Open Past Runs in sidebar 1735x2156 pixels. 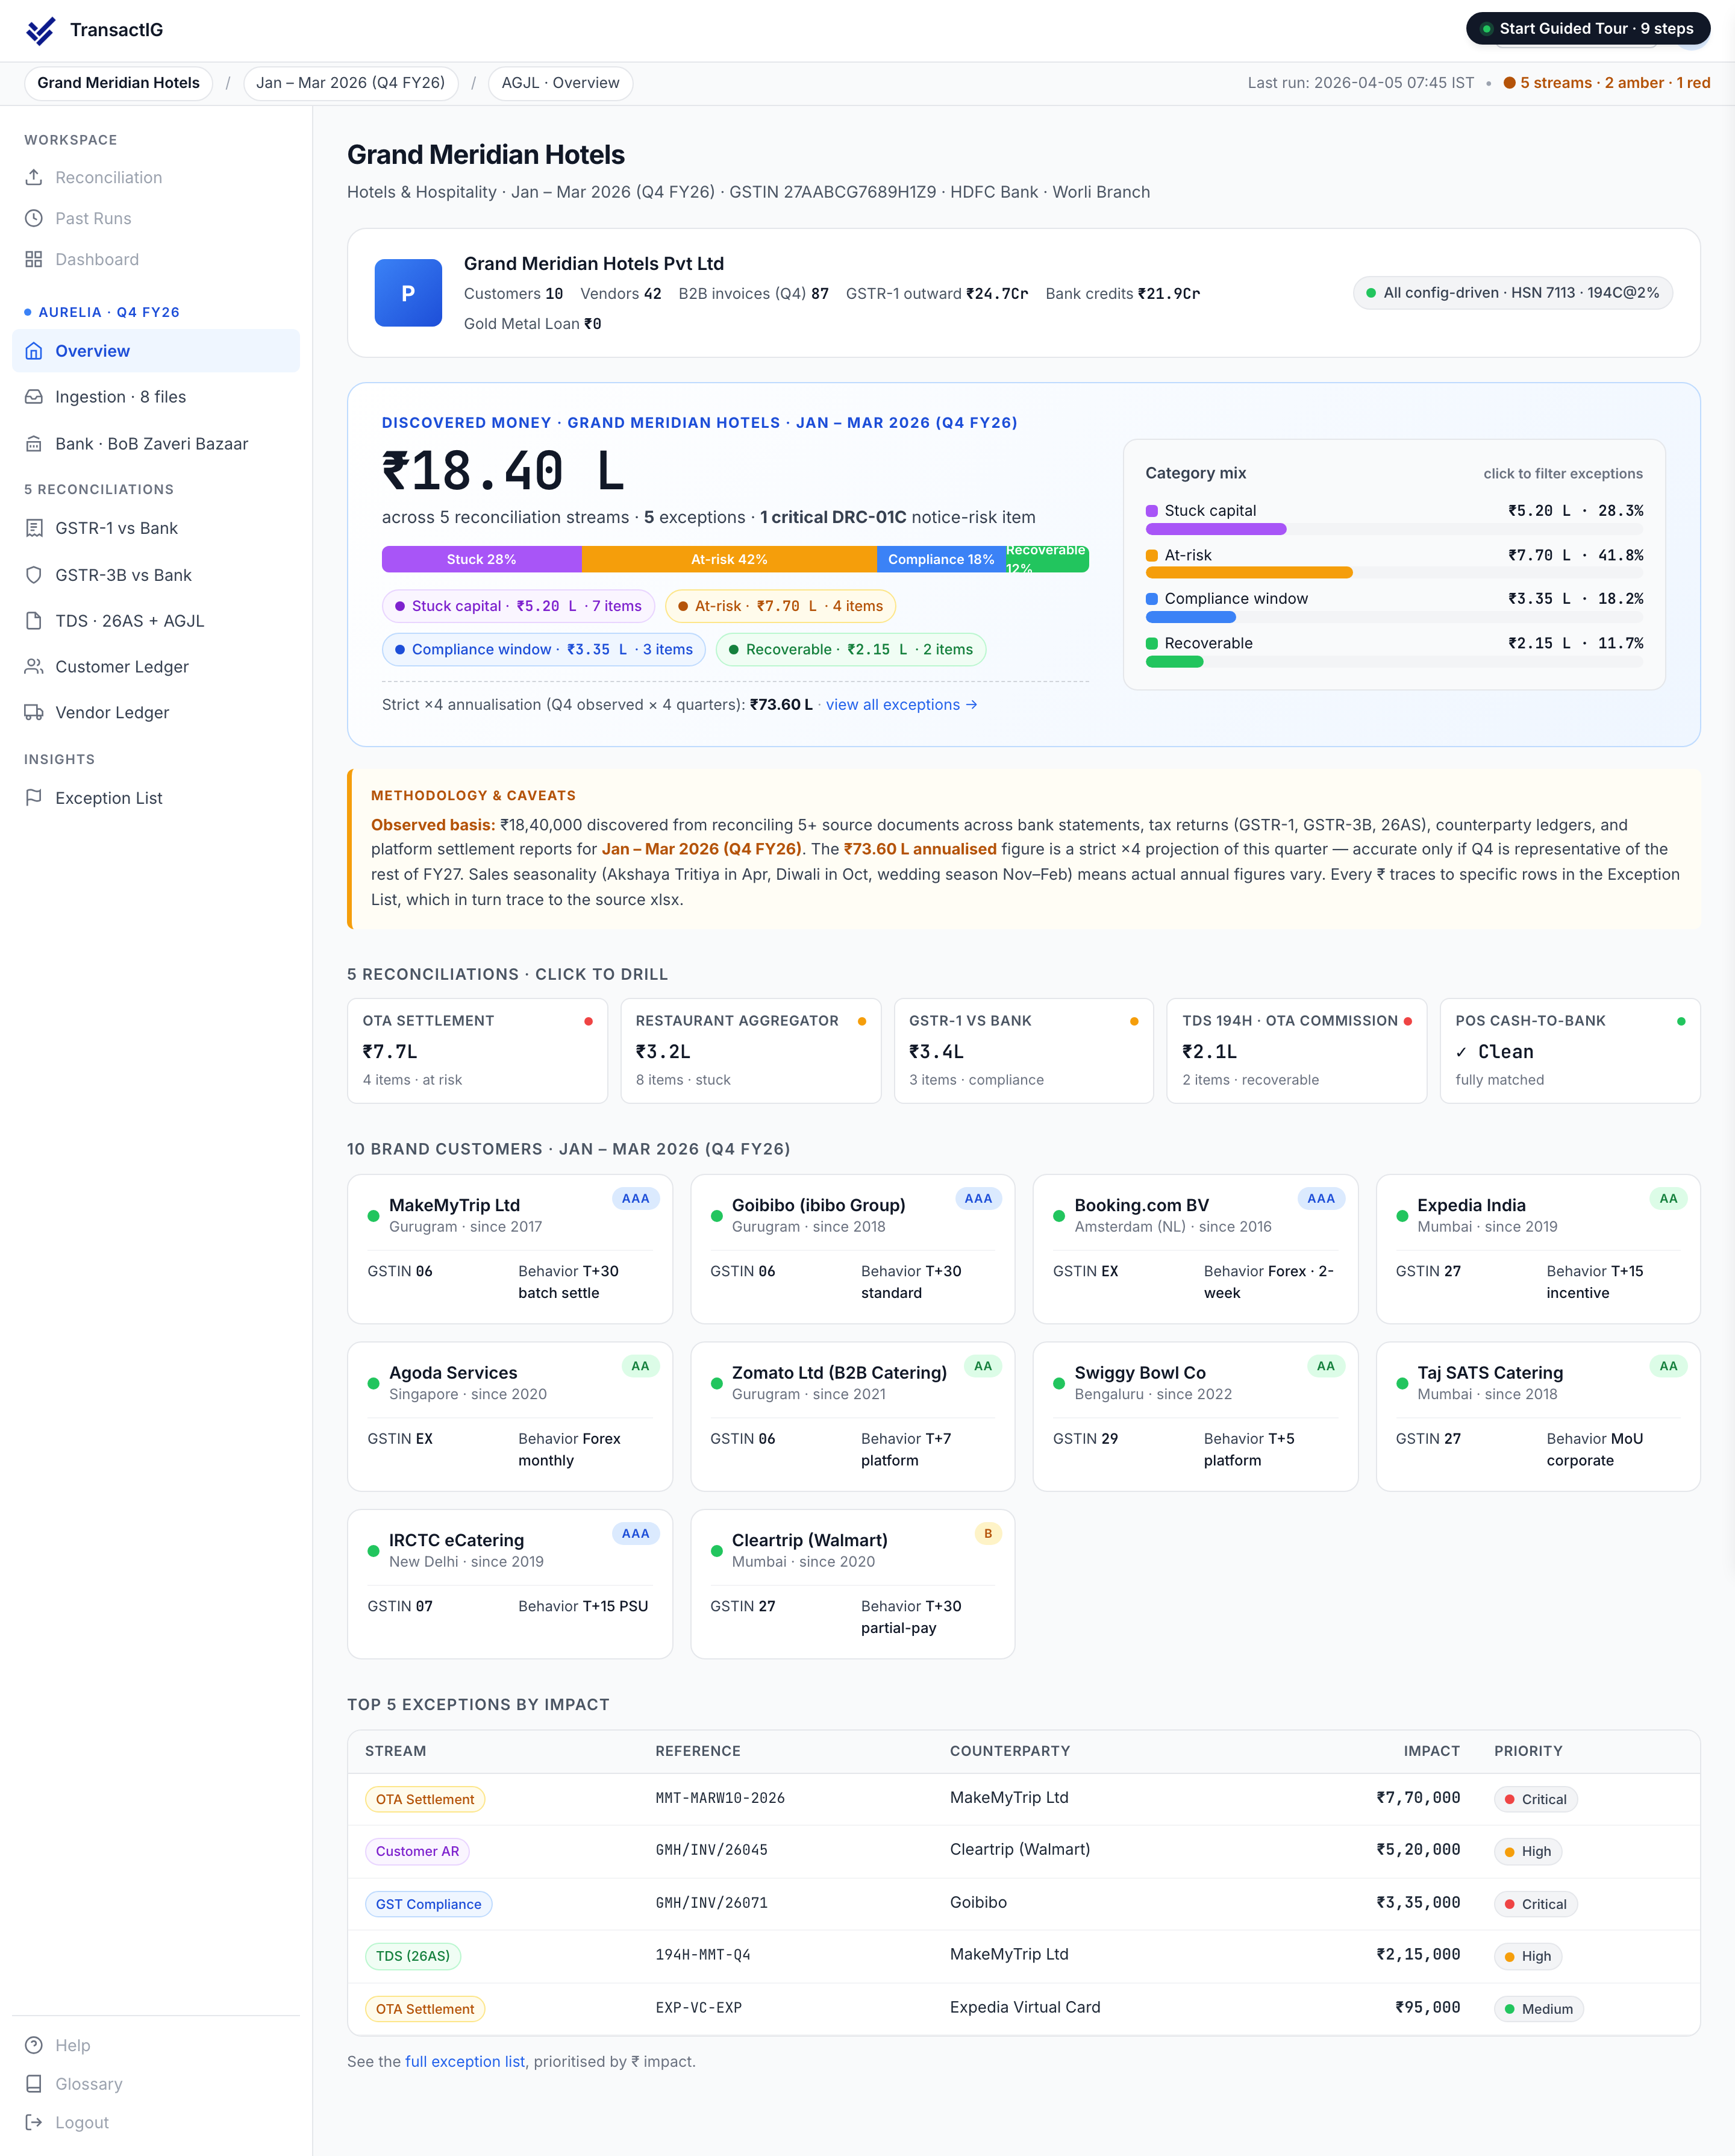pyautogui.click(x=156, y=218)
